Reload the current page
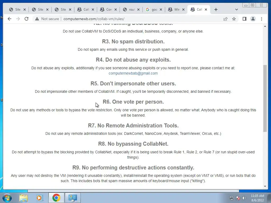This screenshot has height=203, width=271. pyautogui.click(x=26, y=19)
